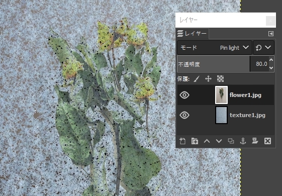
Task: Lock alpha channel with checkerboard icon
Action: (x=220, y=79)
